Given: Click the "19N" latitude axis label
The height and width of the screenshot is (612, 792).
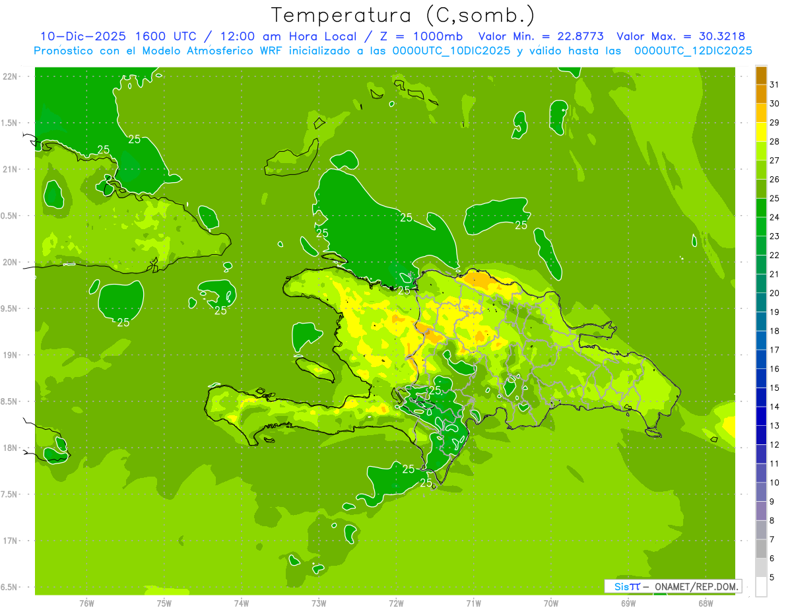Looking at the screenshot, I should tap(11, 355).
